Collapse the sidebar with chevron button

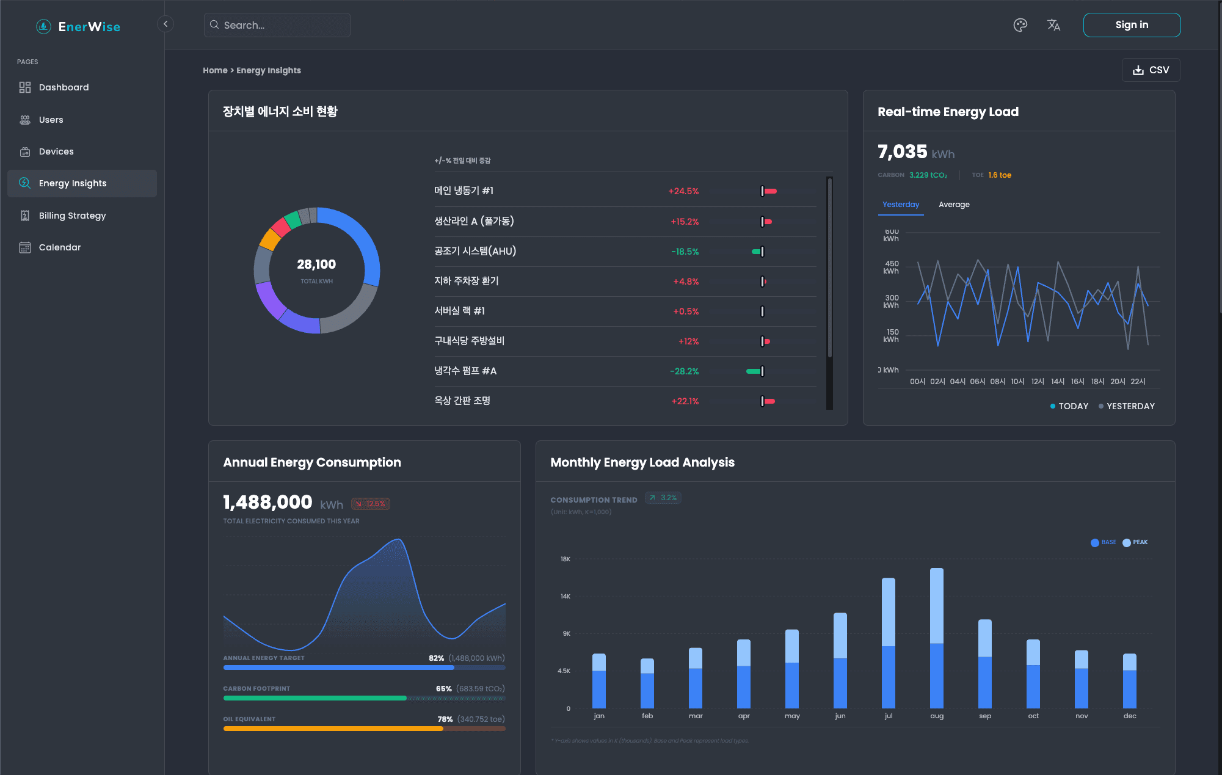165,24
